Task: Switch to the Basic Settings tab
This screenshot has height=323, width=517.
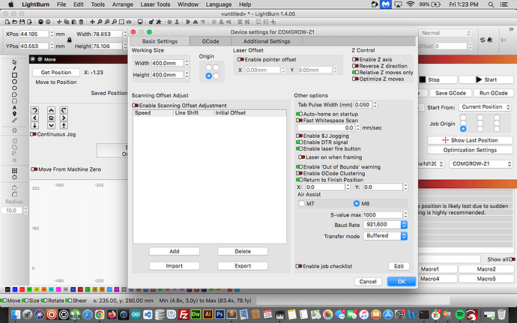Action: click(x=160, y=41)
